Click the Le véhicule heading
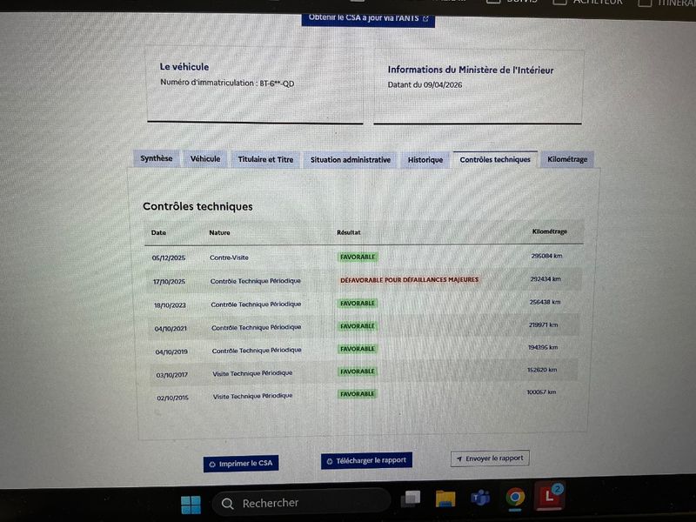The image size is (696, 522). [x=184, y=67]
